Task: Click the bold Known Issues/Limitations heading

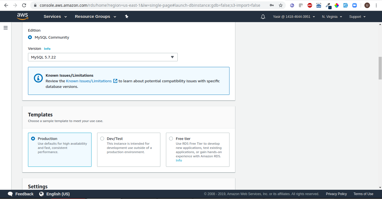Action: (x=69, y=75)
